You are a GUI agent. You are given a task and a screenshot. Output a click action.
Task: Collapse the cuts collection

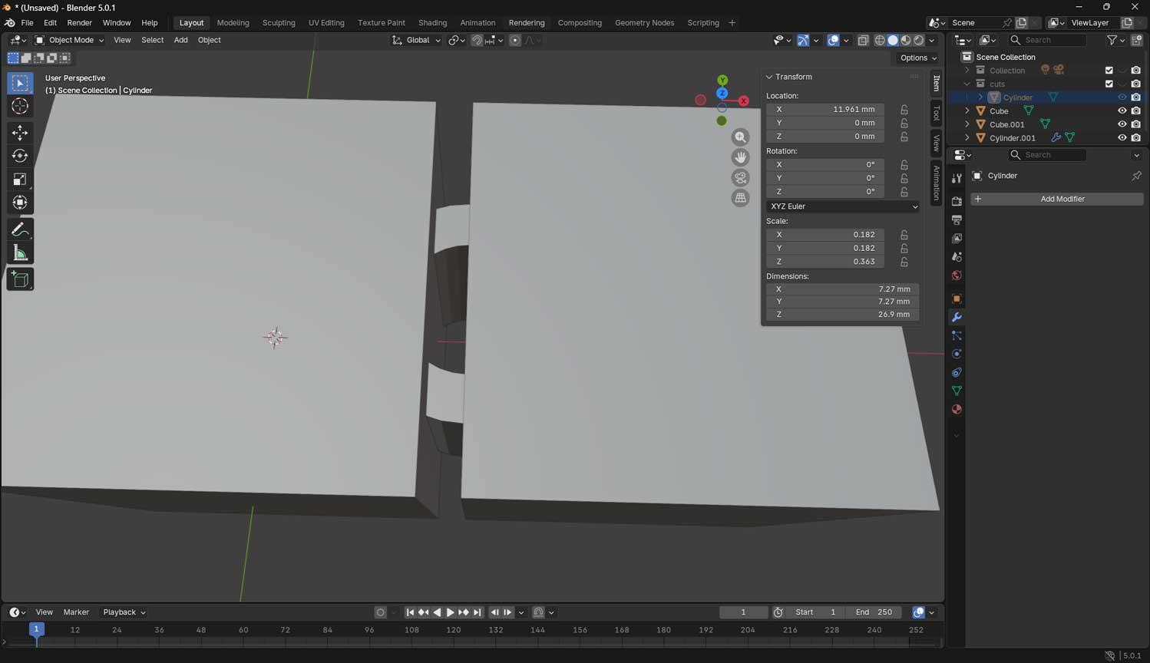coord(967,84)
